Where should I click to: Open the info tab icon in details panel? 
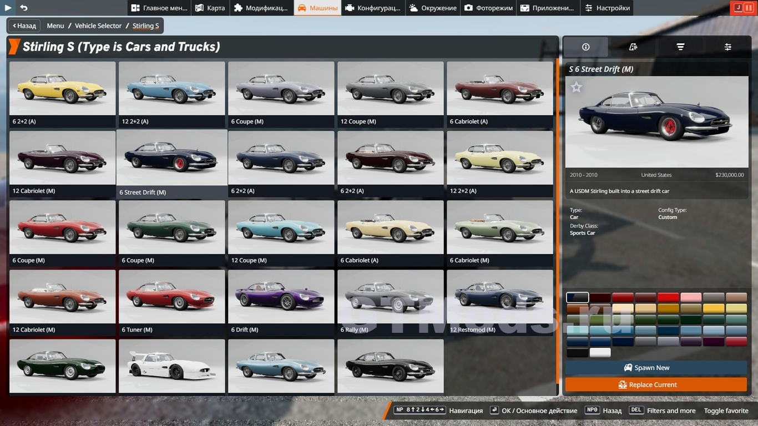(585, 47)
